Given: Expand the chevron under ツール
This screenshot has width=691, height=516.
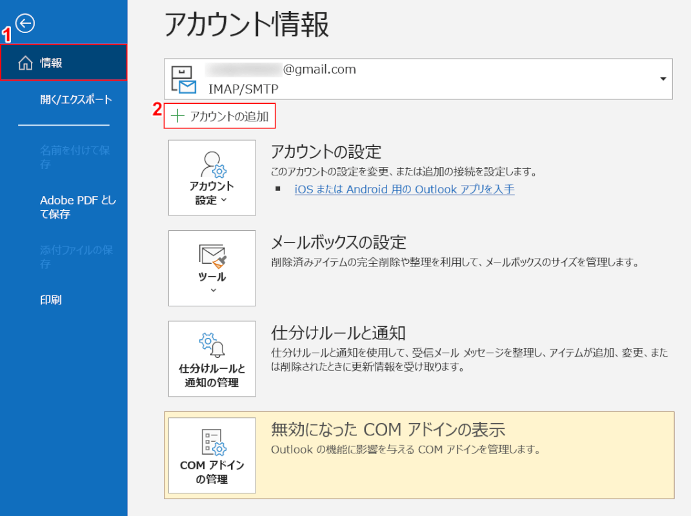Looking at the screenshot, I should pos(213,290).
